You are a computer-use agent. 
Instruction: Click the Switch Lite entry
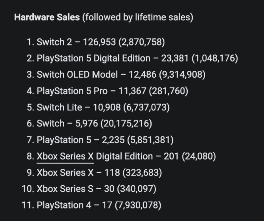59,108
